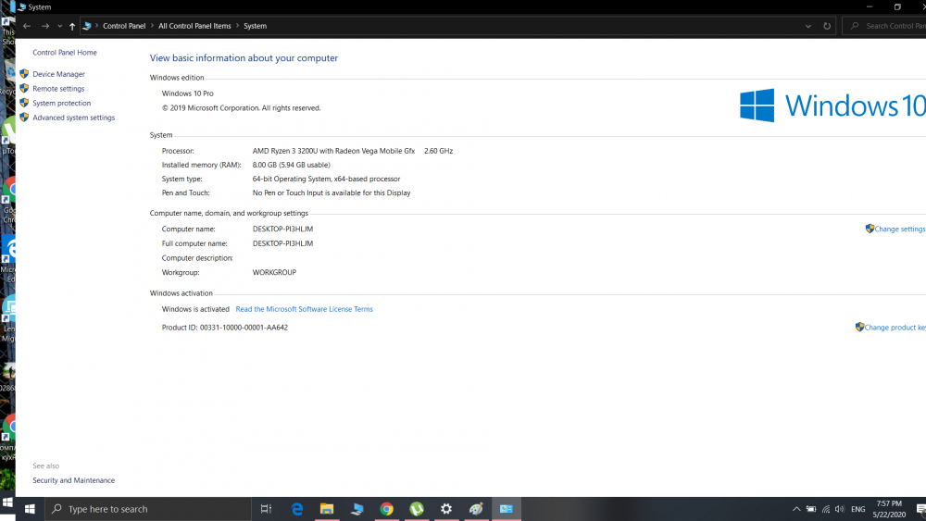Open the taskbar app next to File Explorer

pos(357,509)
